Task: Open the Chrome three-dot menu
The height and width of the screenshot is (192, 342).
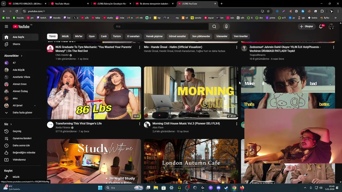Action: point(338,11)
